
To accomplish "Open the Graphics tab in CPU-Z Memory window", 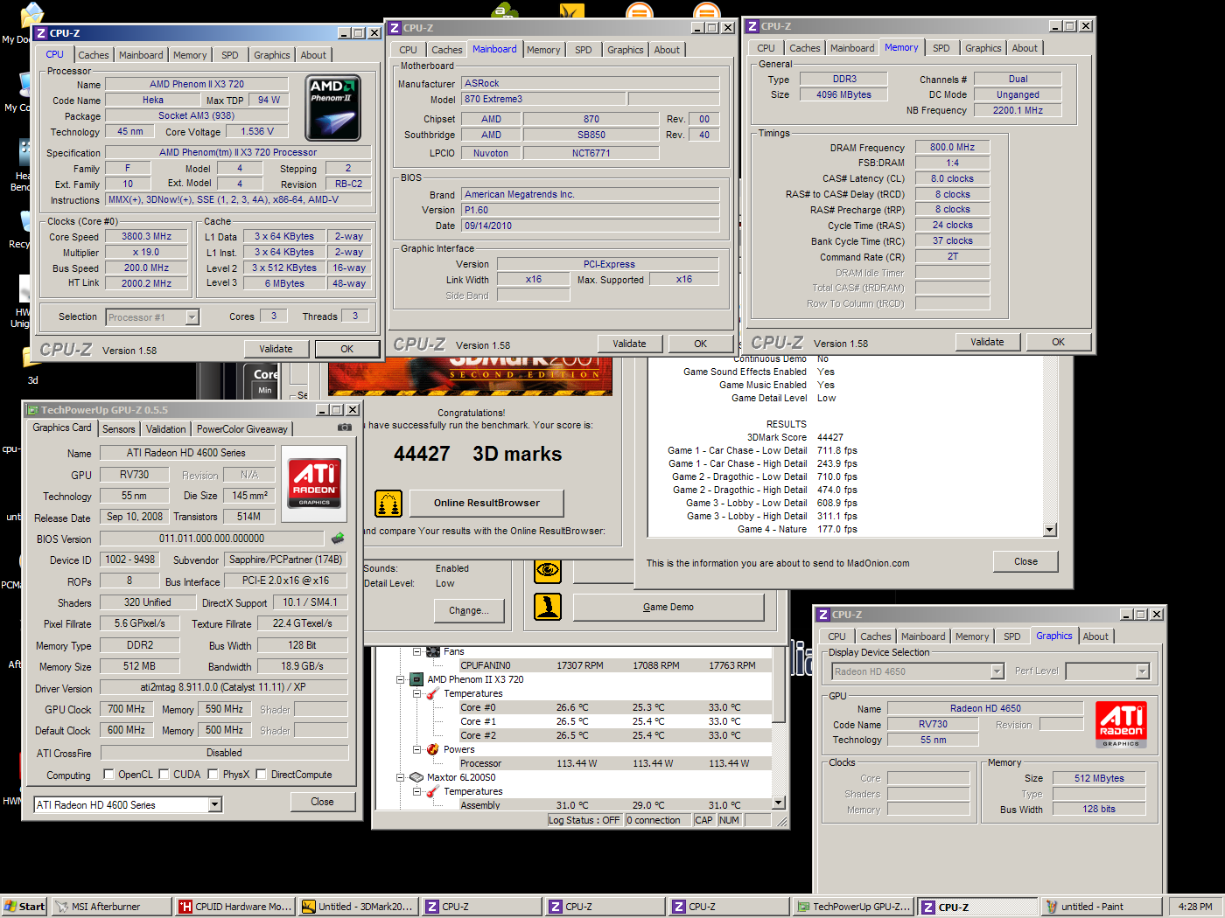I will (983, 48).
